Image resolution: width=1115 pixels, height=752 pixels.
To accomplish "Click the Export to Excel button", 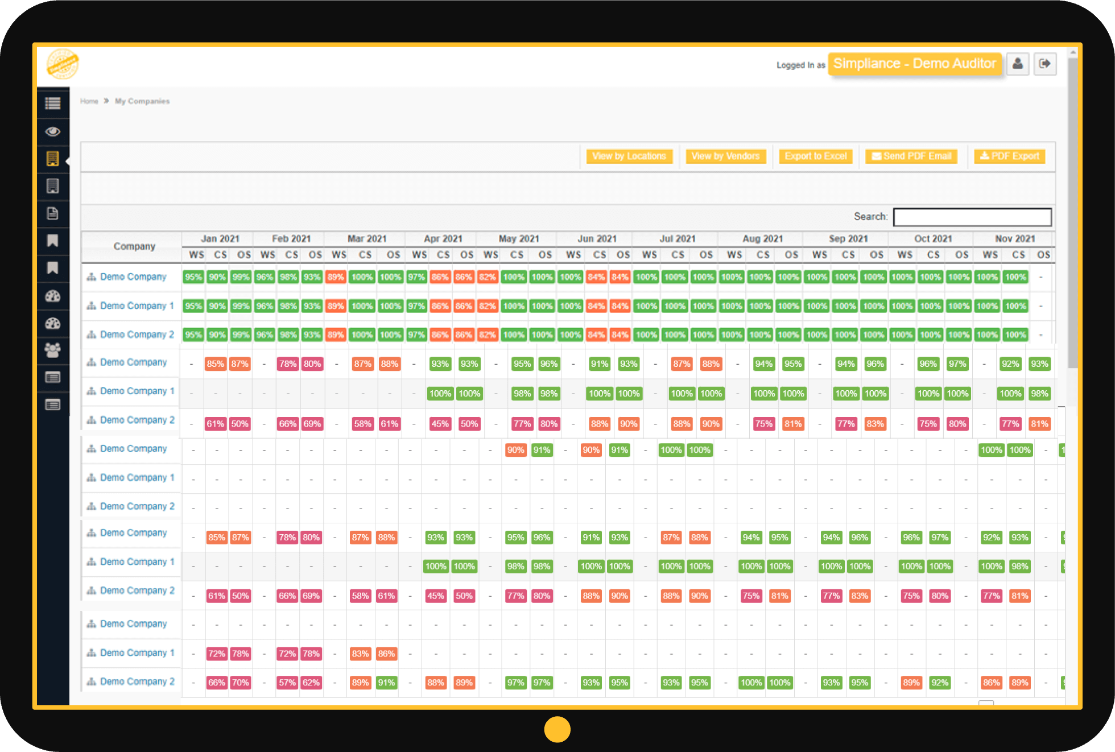I will [x=815, y=156].
